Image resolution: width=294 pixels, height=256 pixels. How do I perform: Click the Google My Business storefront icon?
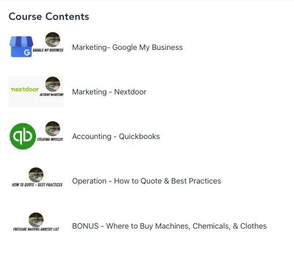(21, 47)
